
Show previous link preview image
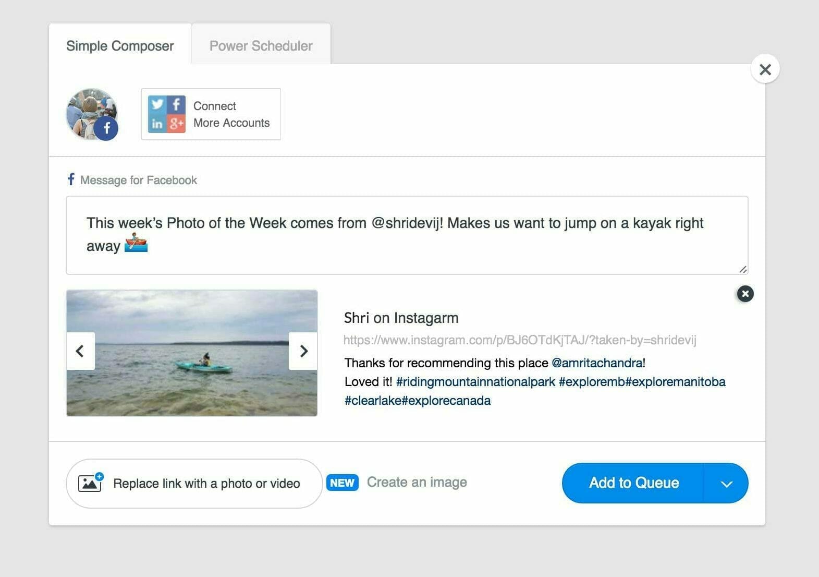tap(80, 351)
